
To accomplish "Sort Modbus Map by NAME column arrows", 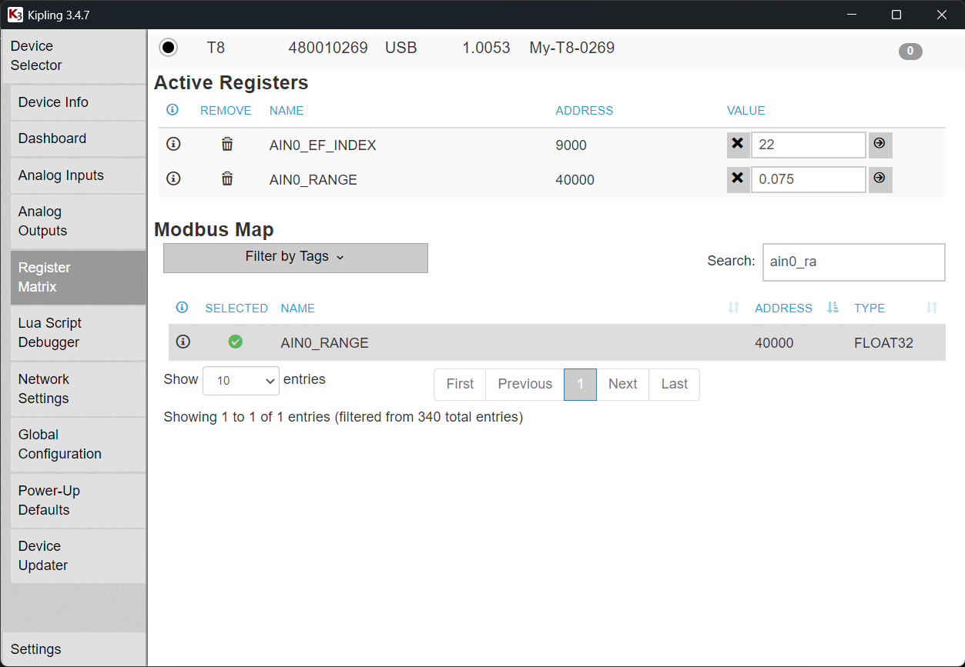I will point(733,308).
